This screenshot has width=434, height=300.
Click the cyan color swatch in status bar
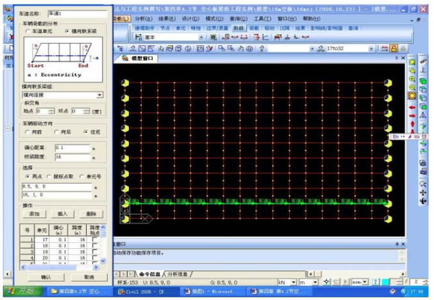pyautogui.click(x=385, y=282)
